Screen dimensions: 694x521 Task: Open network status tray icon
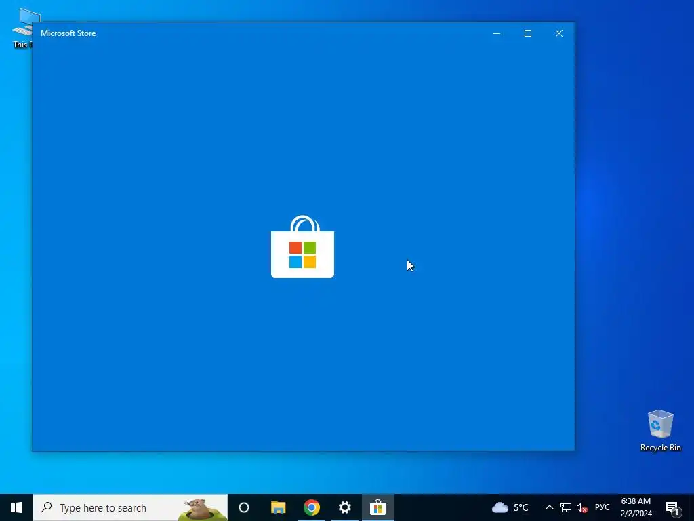(x=566, y=507)
